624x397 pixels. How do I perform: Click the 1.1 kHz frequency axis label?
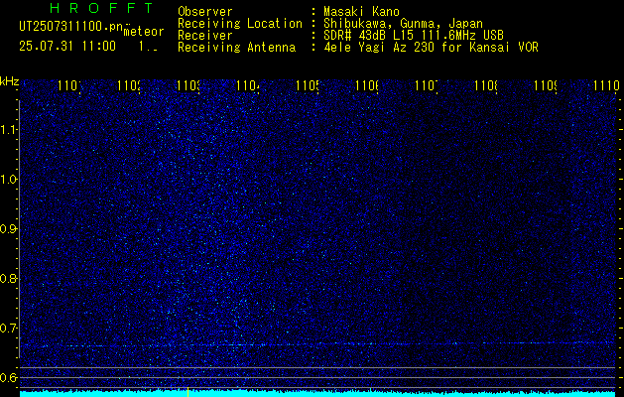coord(8,130)
